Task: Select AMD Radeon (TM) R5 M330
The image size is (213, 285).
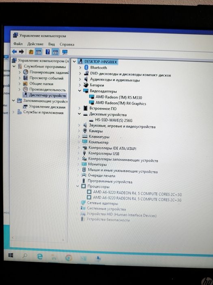Action: point(119,97)
